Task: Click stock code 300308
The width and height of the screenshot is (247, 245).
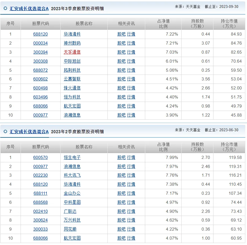Action: pos(41,61)
